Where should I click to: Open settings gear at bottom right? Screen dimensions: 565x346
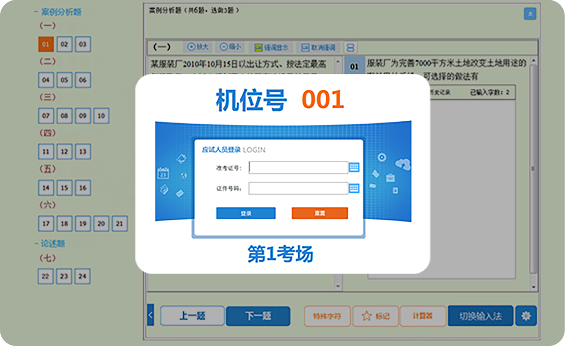tap(526, 316)
